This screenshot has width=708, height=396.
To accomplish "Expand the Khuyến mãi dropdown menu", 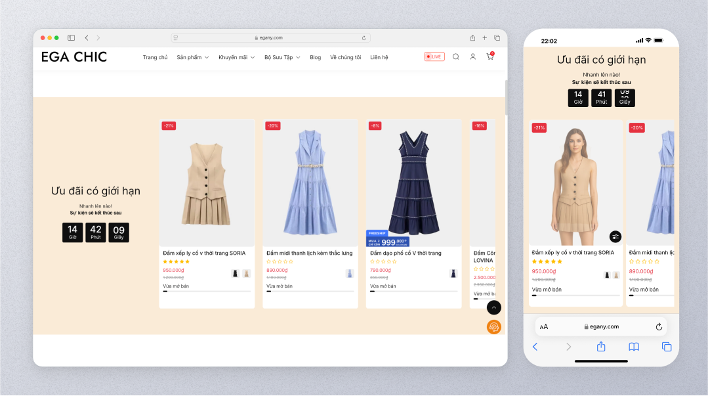I will tap(236, 58).
